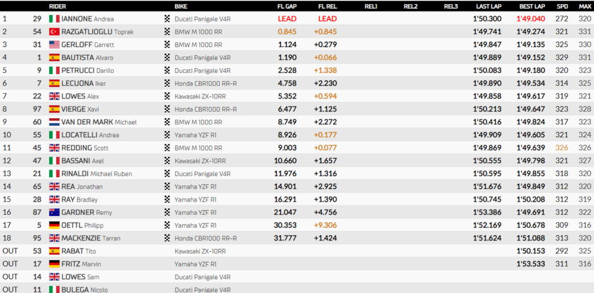The width and height of the screenshot is (594, 293).
Task: Click the Turkish flag next to Razgatlioglu
Action: (54, 32)
